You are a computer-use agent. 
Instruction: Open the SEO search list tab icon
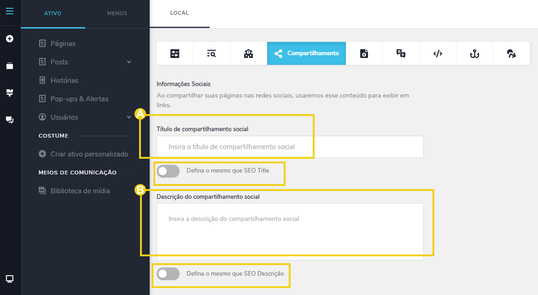pyautogui.click(x=211, y=53)
